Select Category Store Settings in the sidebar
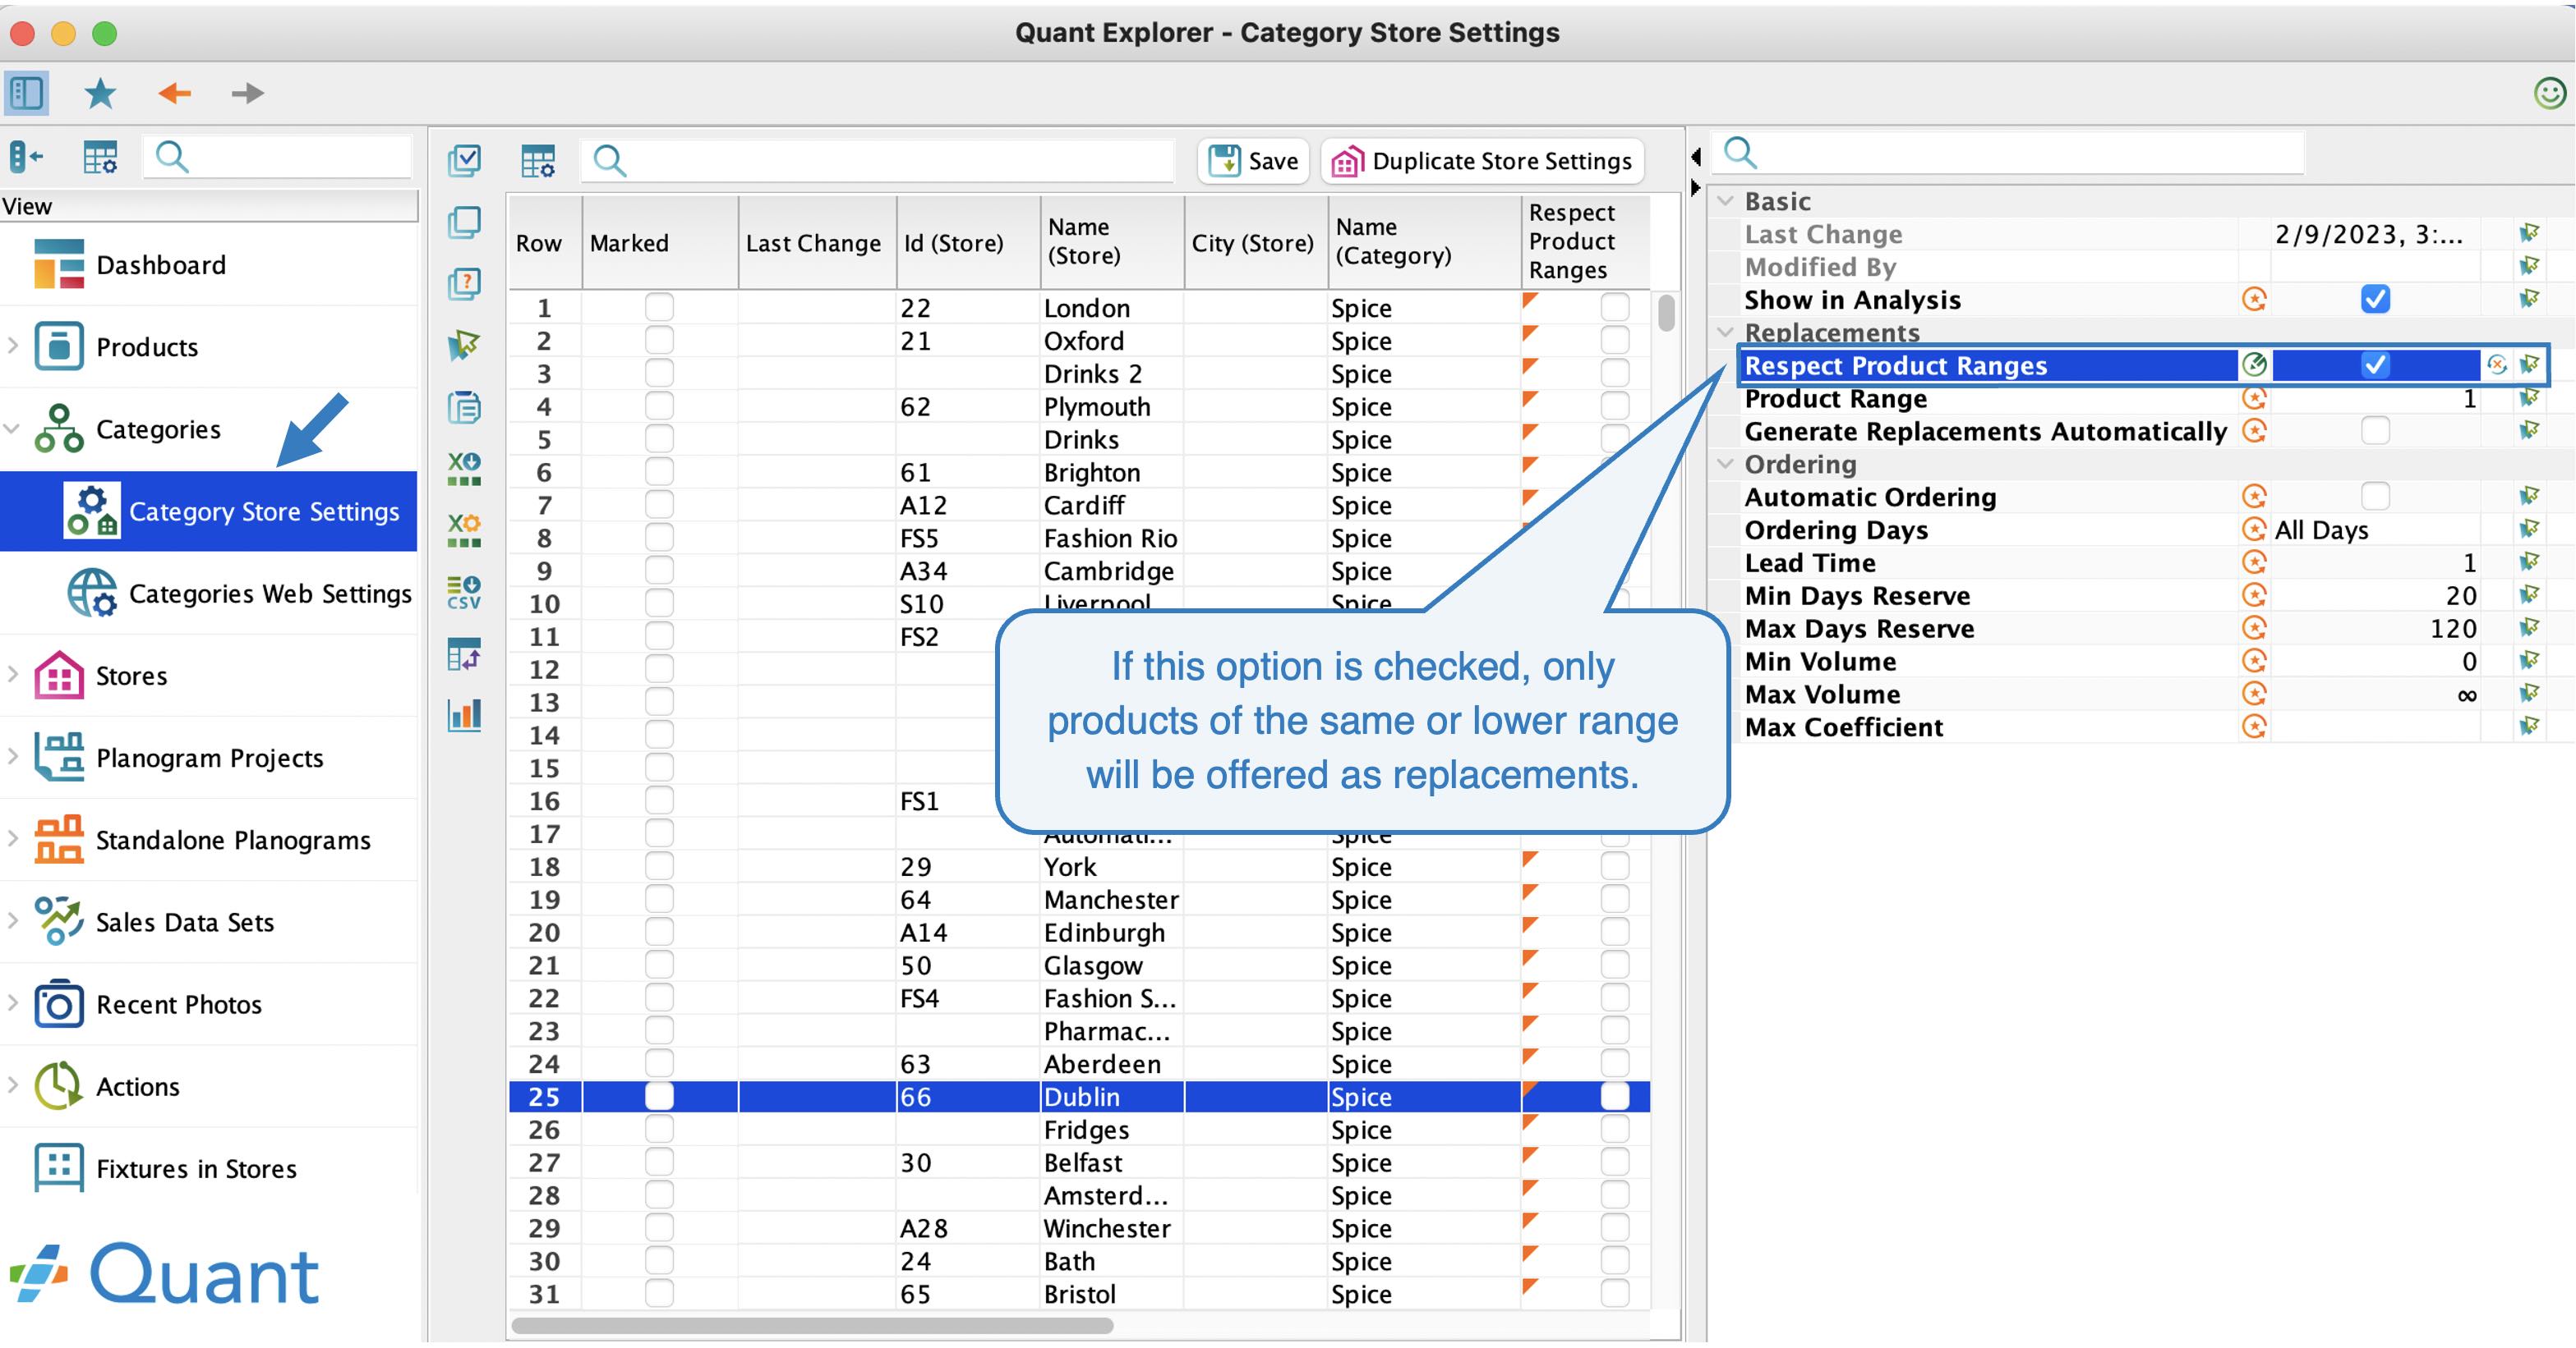2576x1348 pixels. tap(208, 511)
